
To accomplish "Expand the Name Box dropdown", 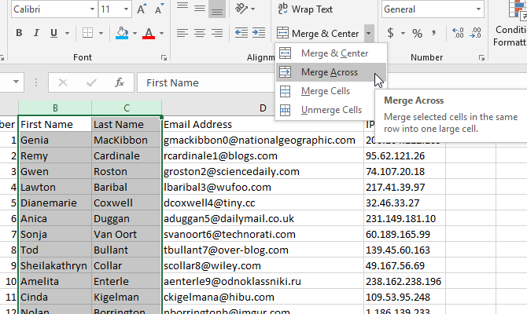I will point(16,82).
